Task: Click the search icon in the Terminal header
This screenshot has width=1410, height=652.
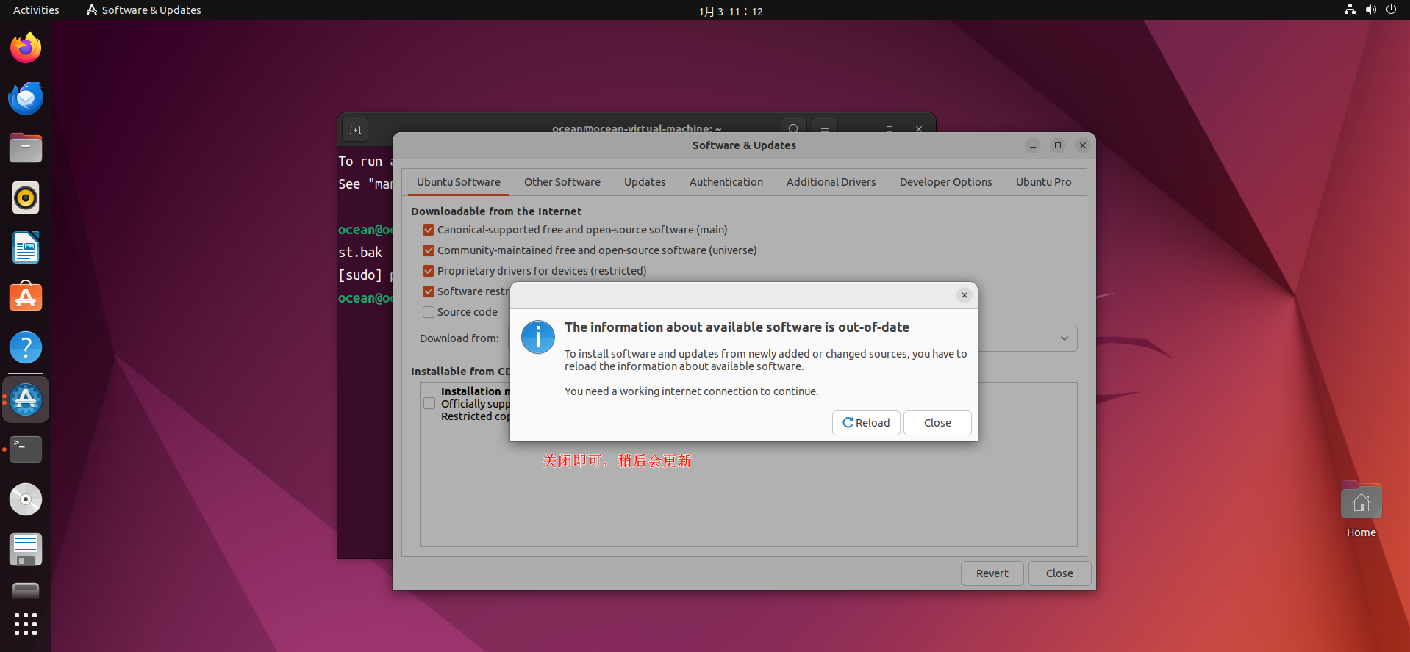Action: [793, 129]
